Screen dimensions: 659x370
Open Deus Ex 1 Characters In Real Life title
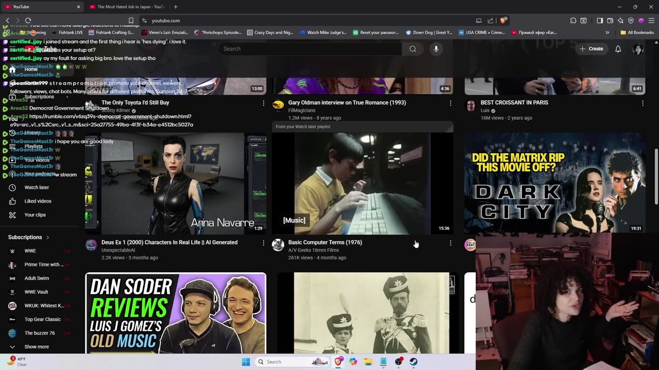[169, 243]
